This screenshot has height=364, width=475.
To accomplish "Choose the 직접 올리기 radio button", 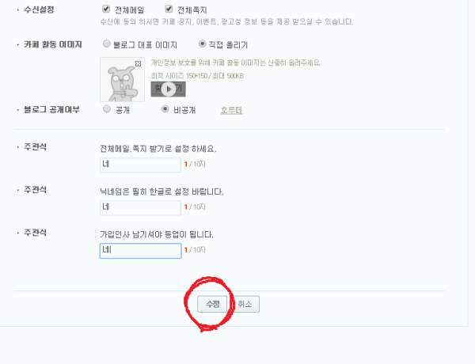I will point(202,44).
